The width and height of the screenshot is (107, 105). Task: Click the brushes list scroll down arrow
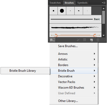click(x=103, y=35)
